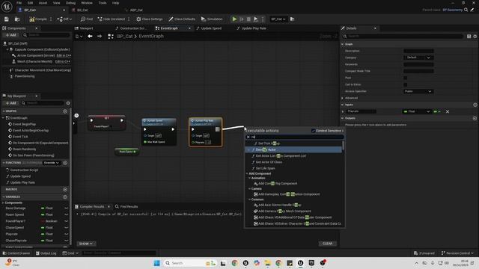Click the find-in-level icon next to debug dropdown
Viewport: 479px width, 269px height.
point(292,19)
